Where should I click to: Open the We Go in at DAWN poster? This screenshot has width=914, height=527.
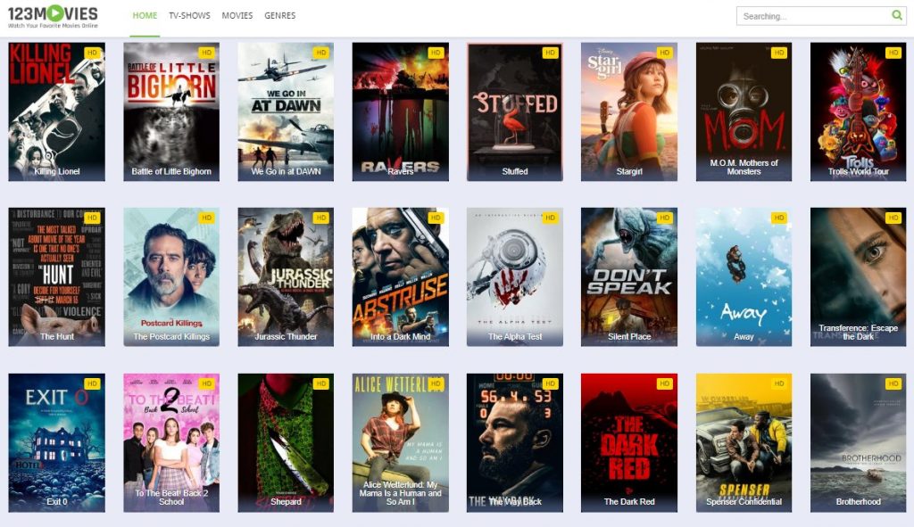(x=286, y=111)
